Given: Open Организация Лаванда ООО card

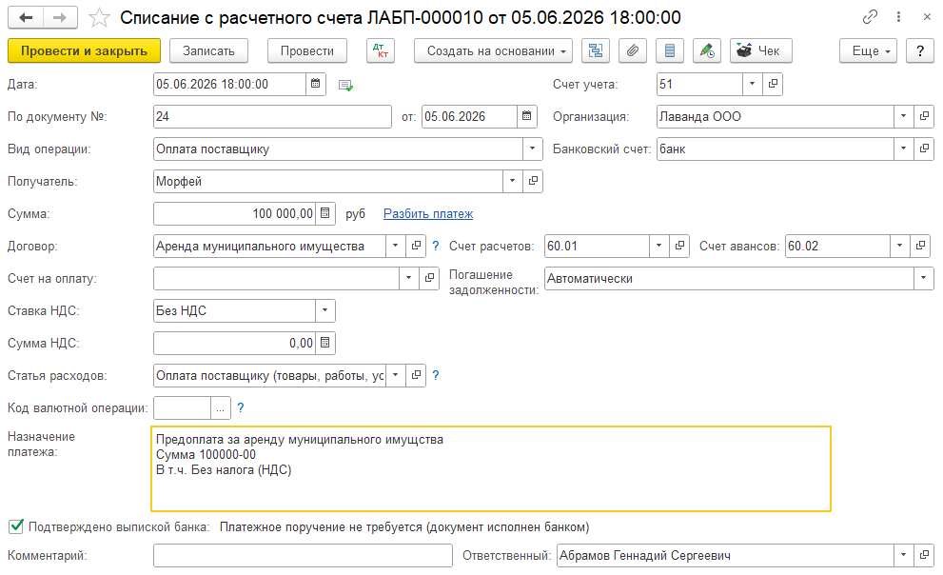Looking at the screenshot, I should 924,117.
